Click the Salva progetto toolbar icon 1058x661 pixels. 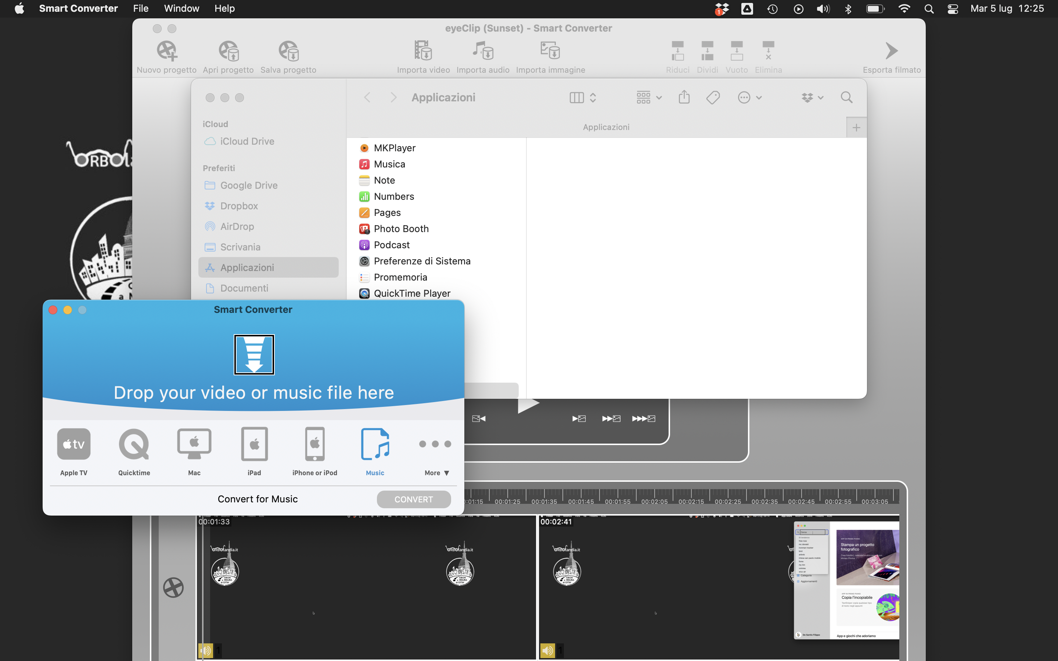click(288, 51)
